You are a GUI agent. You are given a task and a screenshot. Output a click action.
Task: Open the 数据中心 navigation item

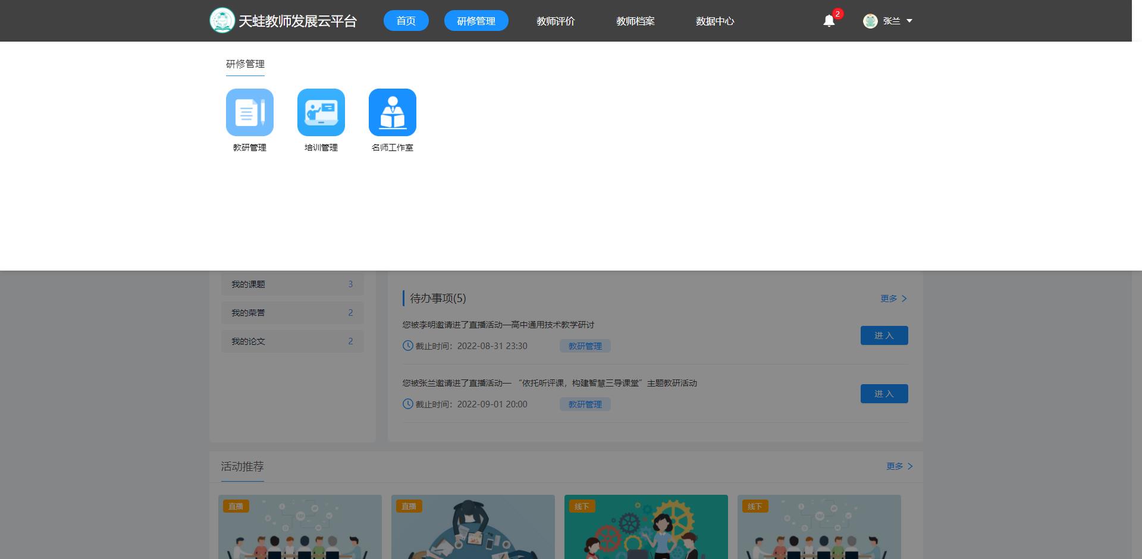click(x=715, y=21)
